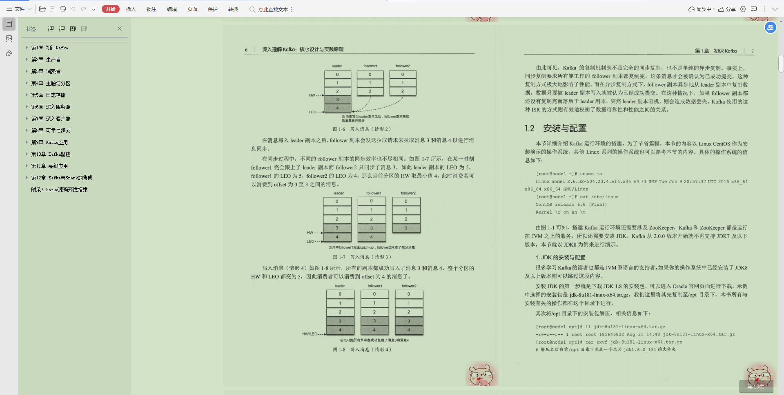The image size is (784, 395).
Task: Select bookmark 附录A Kafka源码环境搭建
Action: [59, 190]
